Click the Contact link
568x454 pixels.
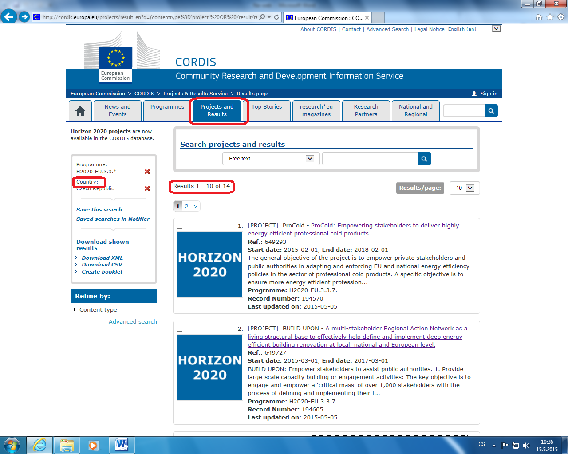351,29
